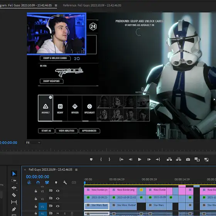Toggle highlighted V1 track targeting

(x=42, y=206)
